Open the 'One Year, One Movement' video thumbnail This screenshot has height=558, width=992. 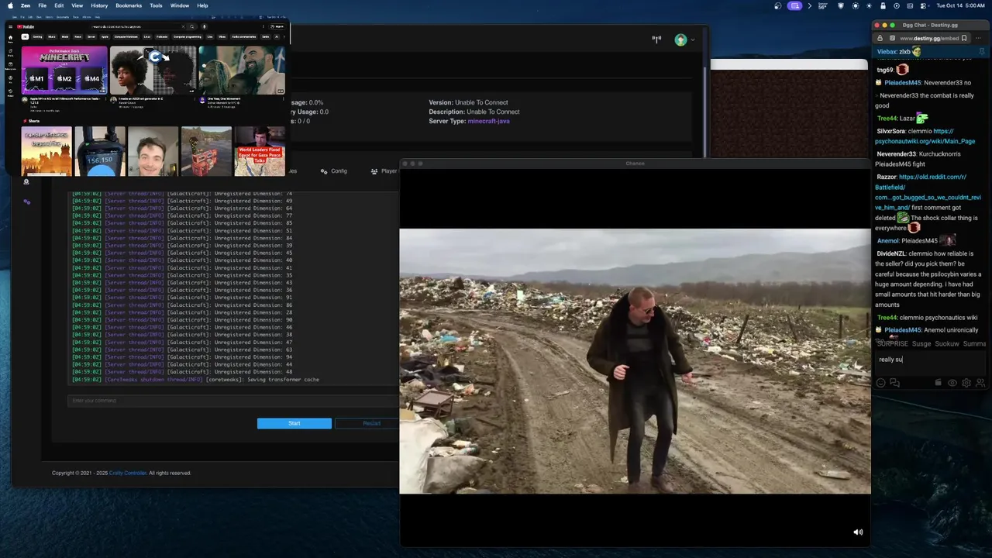point(242,71)
